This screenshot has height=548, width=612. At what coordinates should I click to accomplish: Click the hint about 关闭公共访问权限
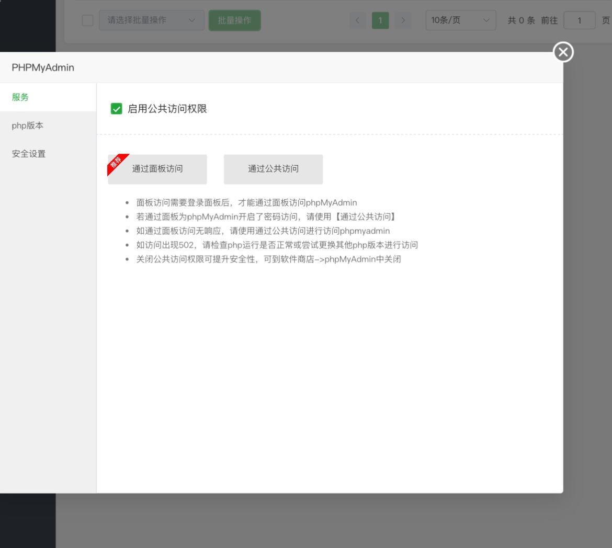tap(268, 259)
